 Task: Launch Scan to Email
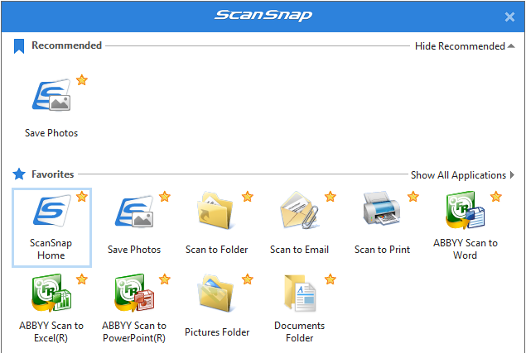pos(299,210)
